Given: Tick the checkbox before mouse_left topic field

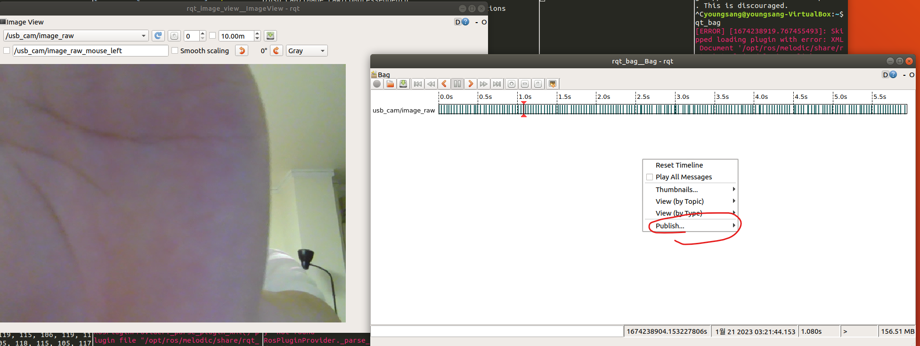Looking at the screenshot, I should pyautogui.click(x=7, y=50).
